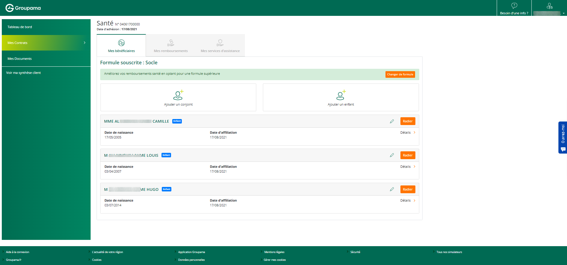
Task: Open Sécurité footer link
Action: pos(355,252)
